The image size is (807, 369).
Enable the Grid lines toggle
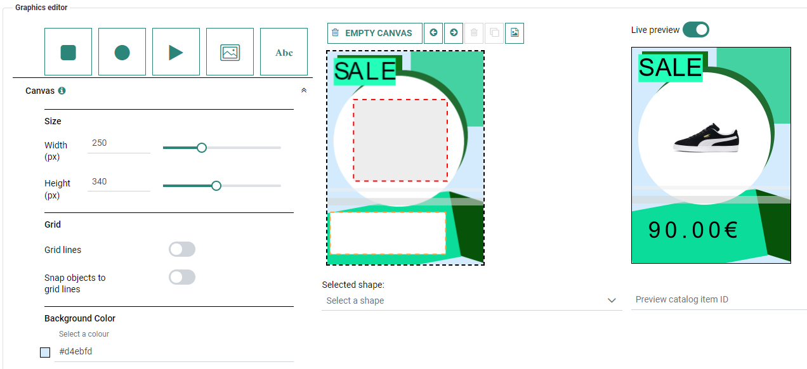tap(182, 250)
